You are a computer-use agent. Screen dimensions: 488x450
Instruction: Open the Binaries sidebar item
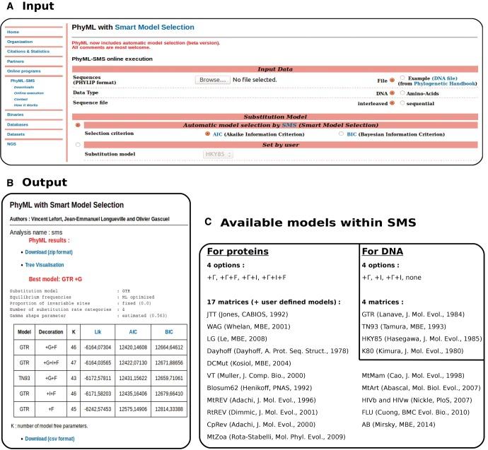[x=16, y=114]
